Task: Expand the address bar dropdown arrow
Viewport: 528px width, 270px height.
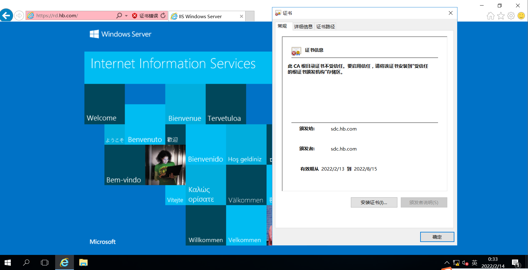Action: click(126, 16)
